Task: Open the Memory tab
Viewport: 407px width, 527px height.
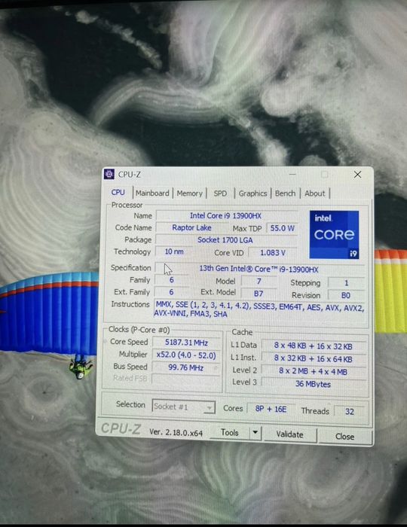Action: 190,193
